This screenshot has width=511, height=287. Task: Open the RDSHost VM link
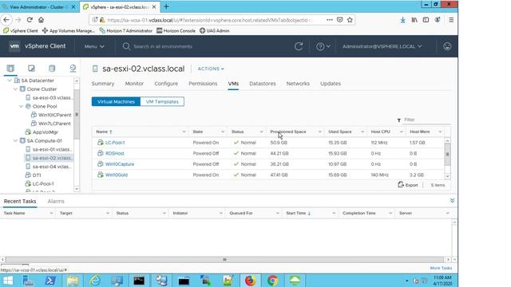pyautogui.click(x=115, y=153)
